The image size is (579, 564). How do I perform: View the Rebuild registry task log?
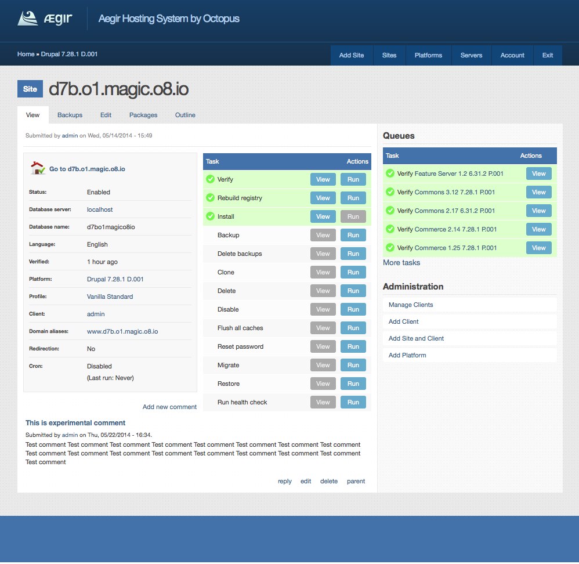(x=323, y=198)
